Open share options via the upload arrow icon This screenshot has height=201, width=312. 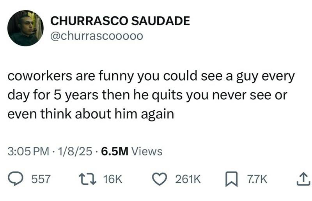click(303, 179)
